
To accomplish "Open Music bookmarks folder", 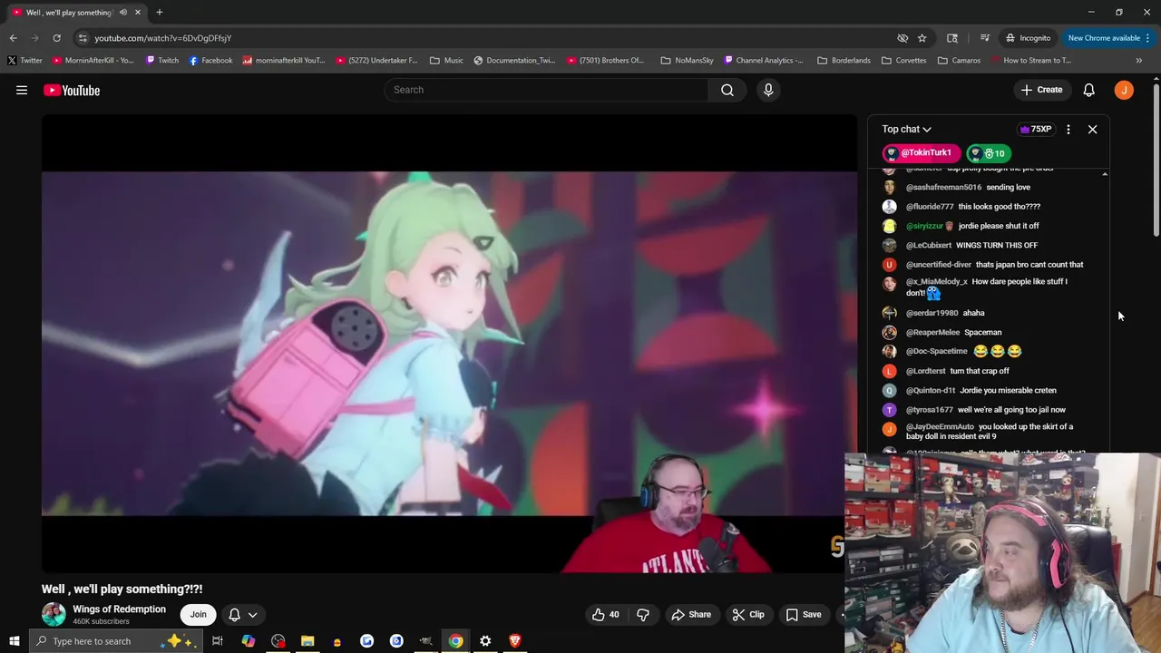I will (446, 61).
